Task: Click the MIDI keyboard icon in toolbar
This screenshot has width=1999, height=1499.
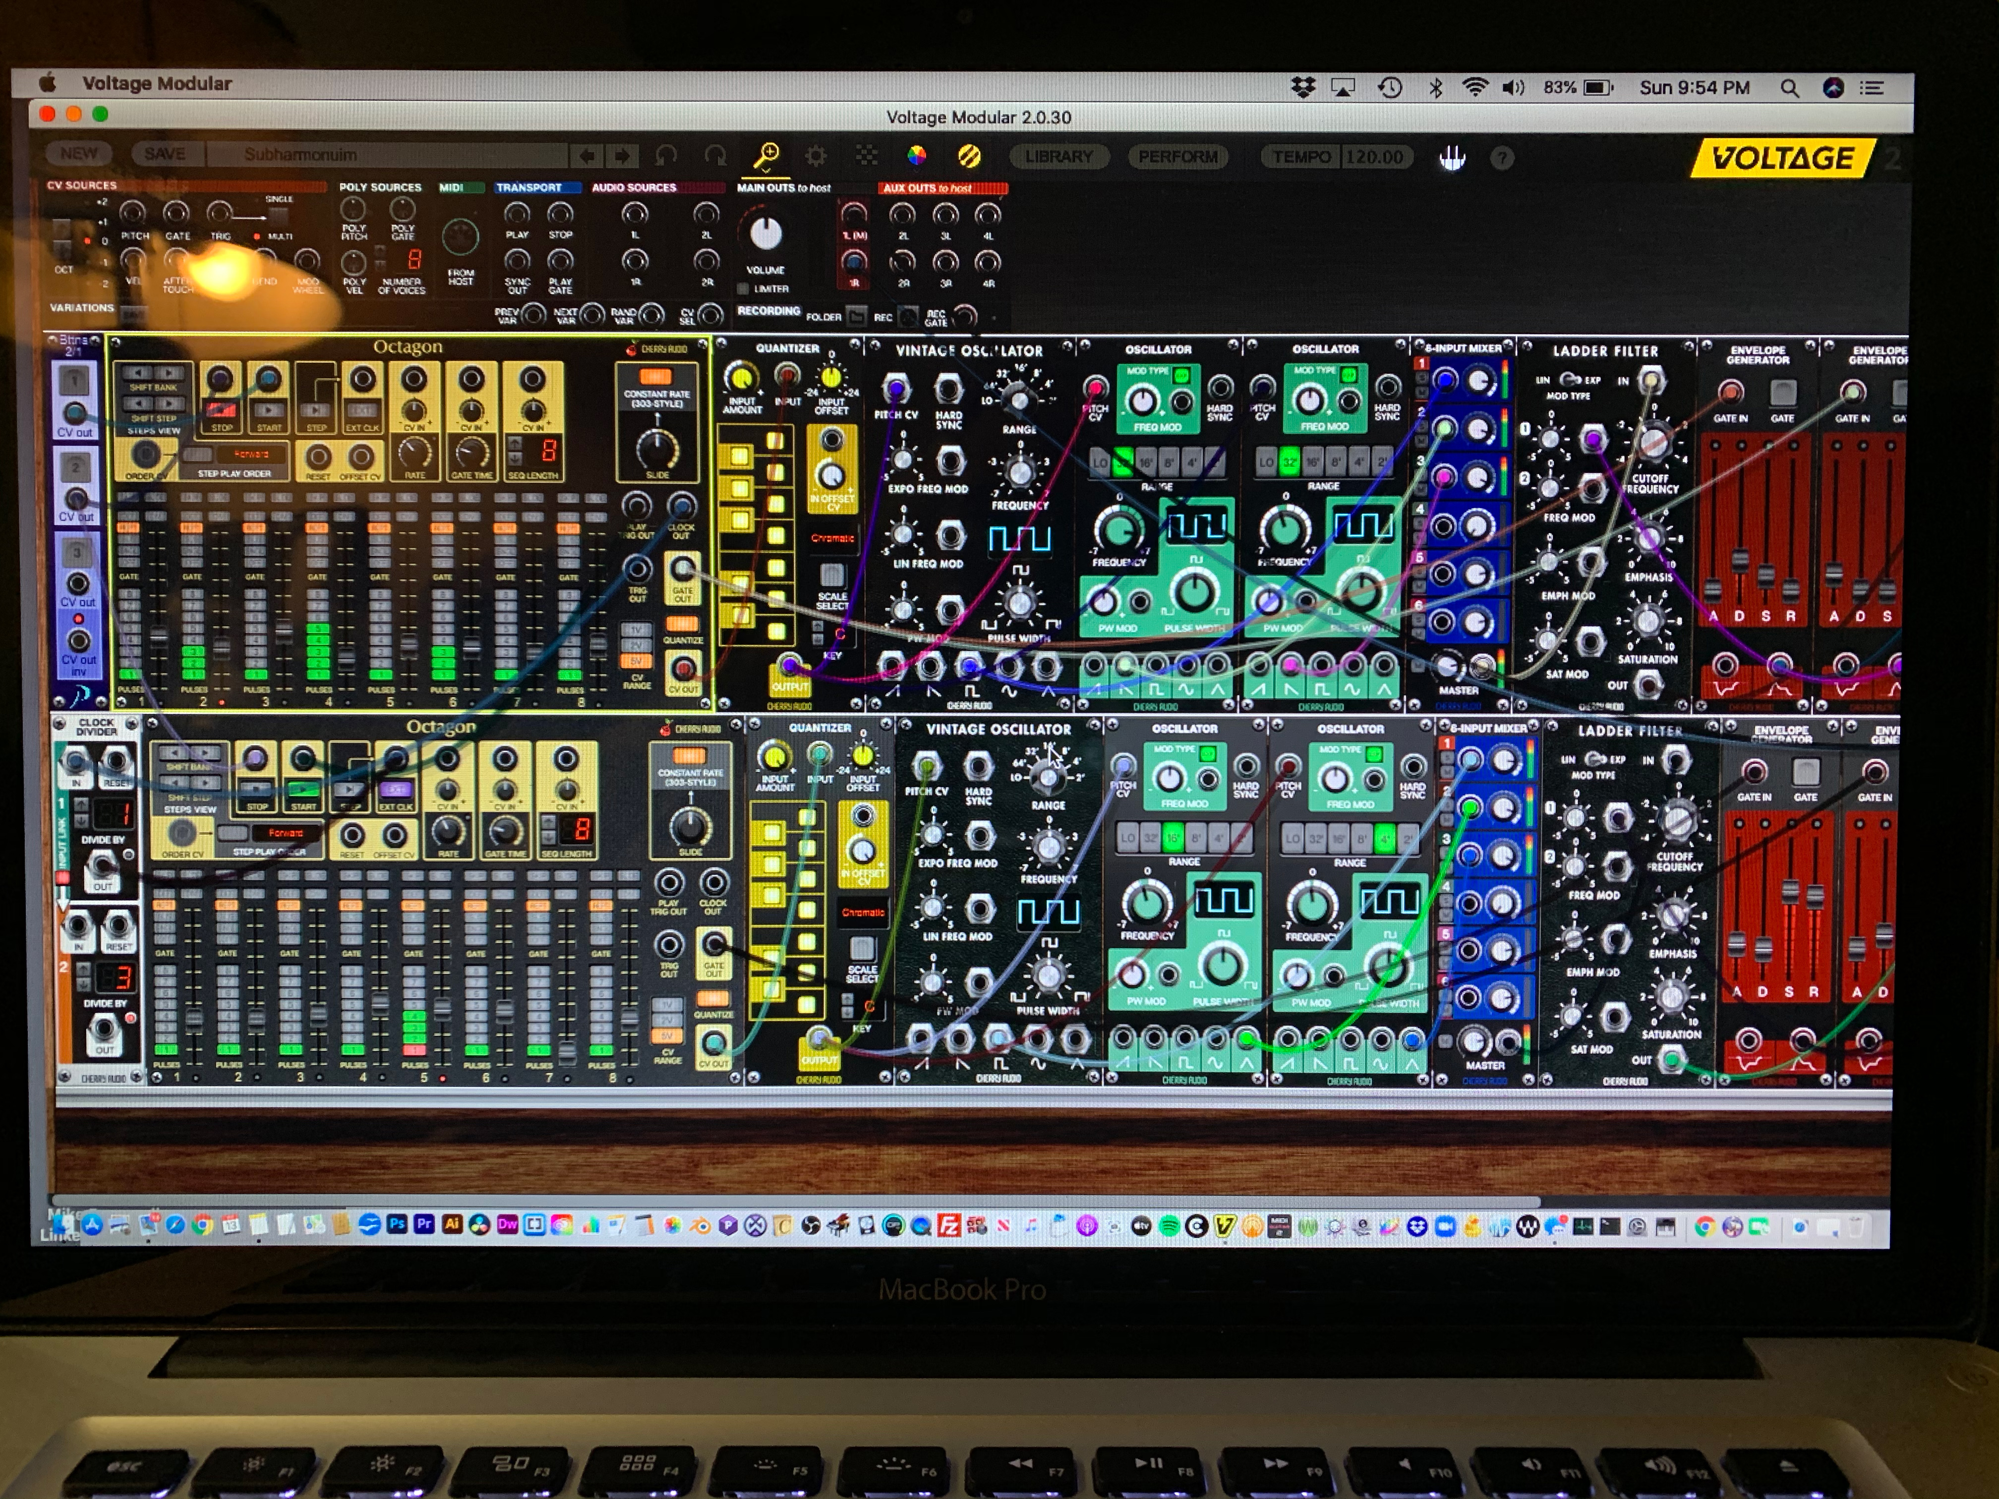Action: pos(1451,158)
